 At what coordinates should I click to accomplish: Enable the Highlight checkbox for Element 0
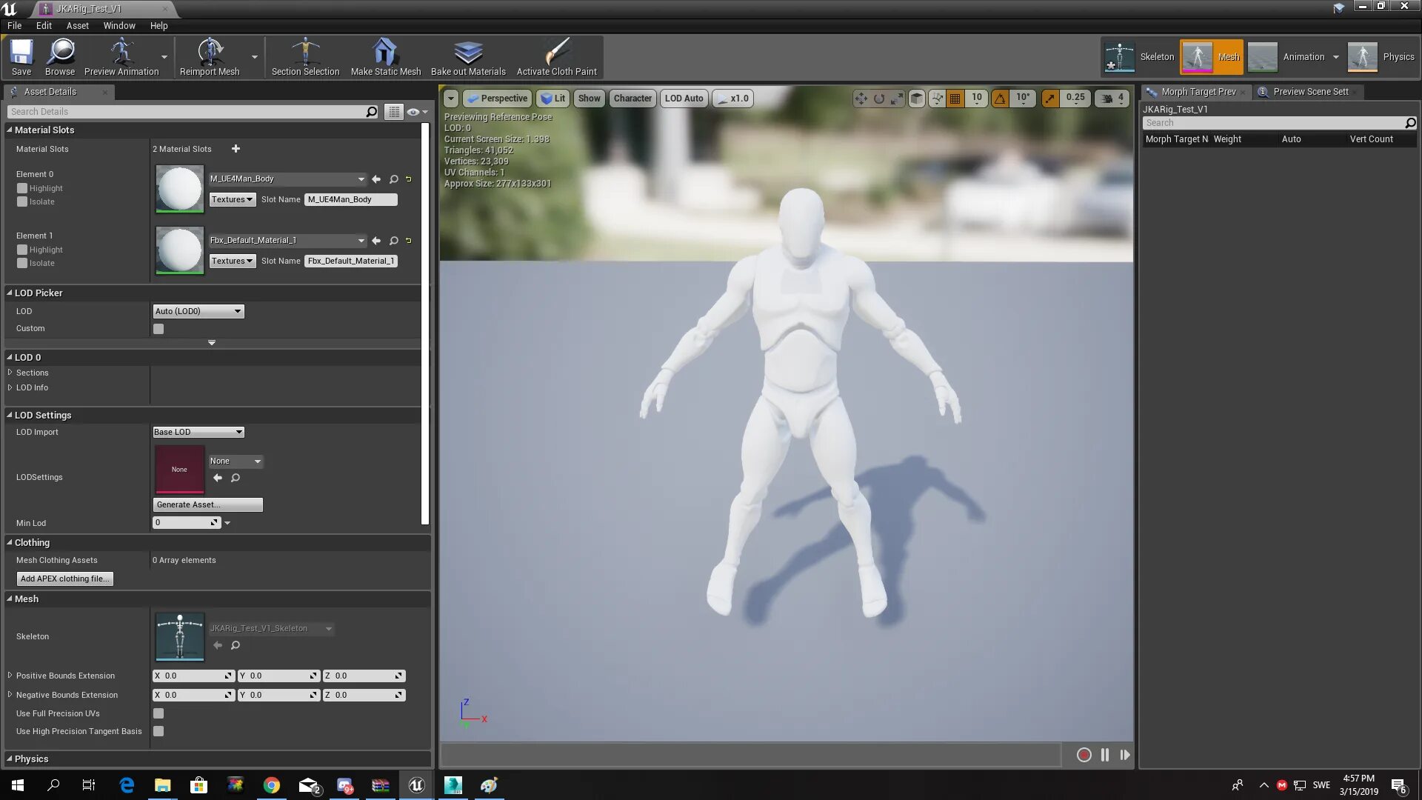22,188
